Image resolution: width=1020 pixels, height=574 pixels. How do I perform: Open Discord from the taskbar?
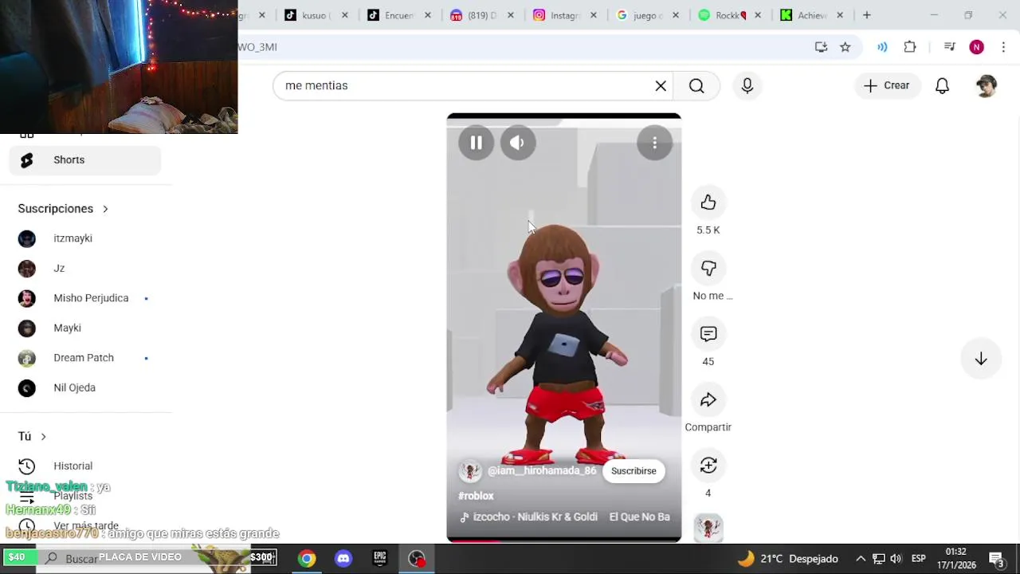tap(343, 559)
